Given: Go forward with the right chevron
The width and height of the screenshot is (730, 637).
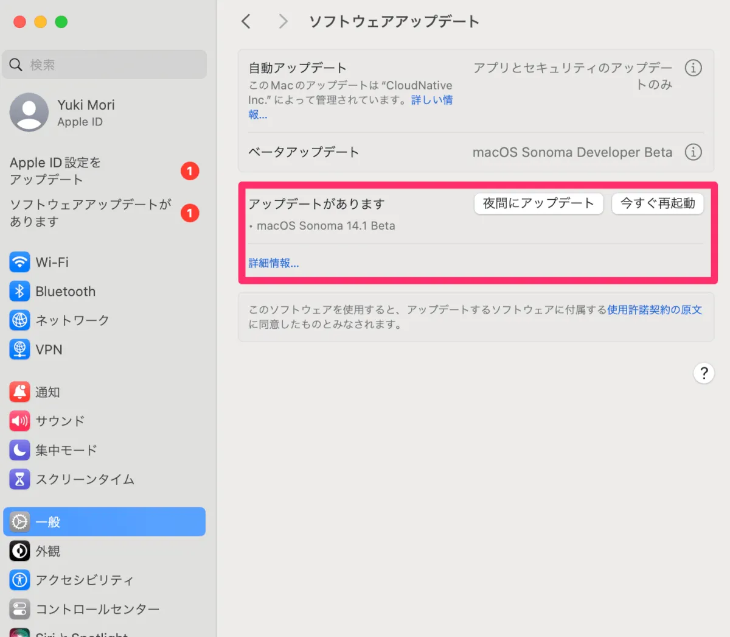Looking at the screenshot, I should [x=283, y=21].
